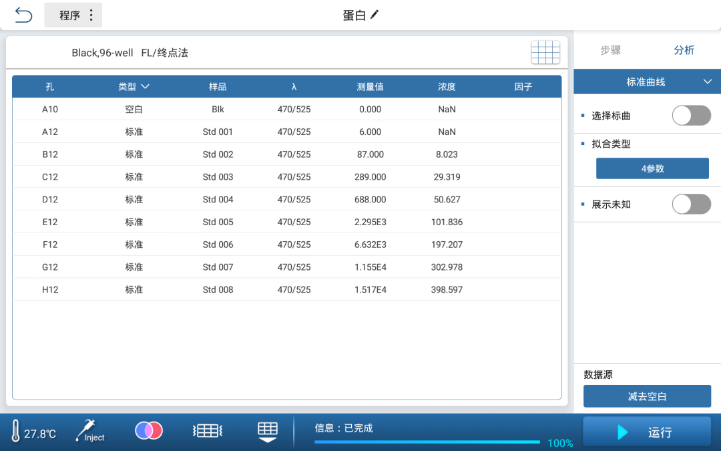
Task: Edit the 蛋白 title with pencil icon
Action: pos(375,15)
